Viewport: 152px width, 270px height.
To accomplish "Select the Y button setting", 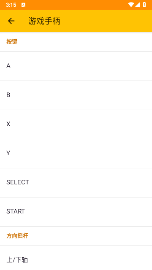I will coord(76,154).
